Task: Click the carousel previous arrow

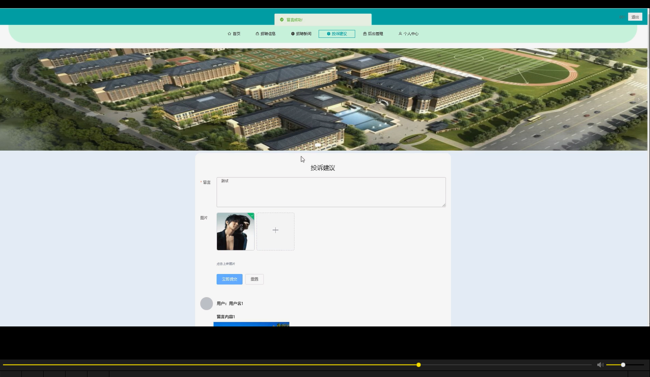Action: click(7, 99)
